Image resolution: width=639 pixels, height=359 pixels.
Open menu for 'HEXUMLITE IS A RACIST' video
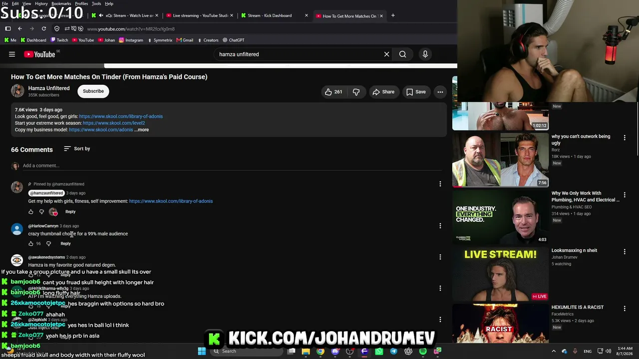[624, 309]
